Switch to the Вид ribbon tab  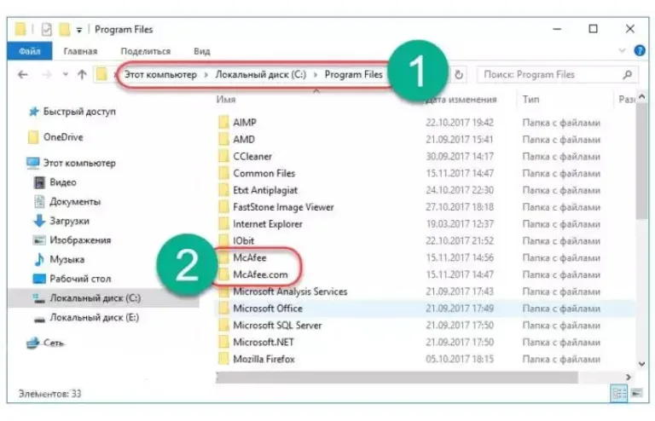[x=202, y=51]
